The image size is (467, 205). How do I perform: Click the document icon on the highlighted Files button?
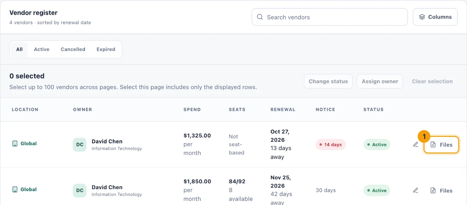(x=433, y=145)
